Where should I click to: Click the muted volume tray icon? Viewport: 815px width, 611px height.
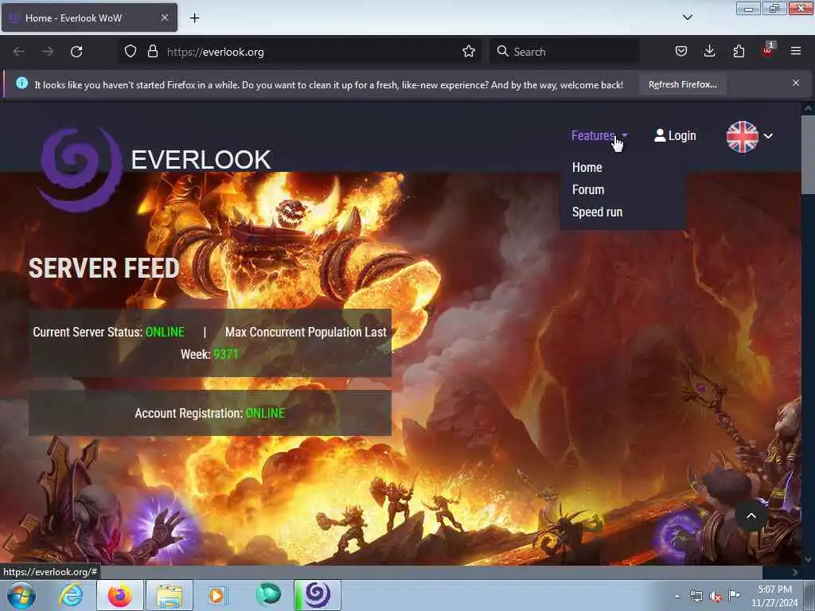click(x=716, y=597)
